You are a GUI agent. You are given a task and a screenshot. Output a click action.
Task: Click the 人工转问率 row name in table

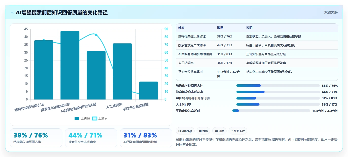pos(186,63)
